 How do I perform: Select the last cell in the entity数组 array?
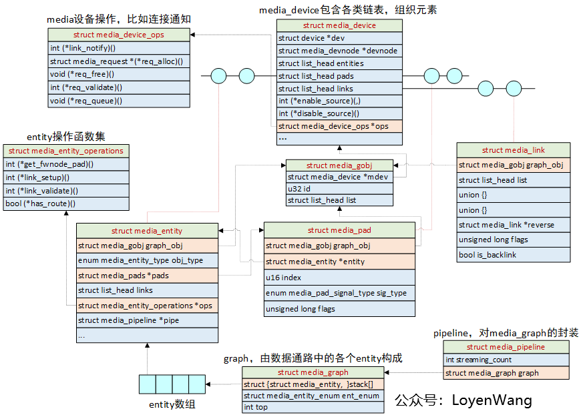(198, 384)
